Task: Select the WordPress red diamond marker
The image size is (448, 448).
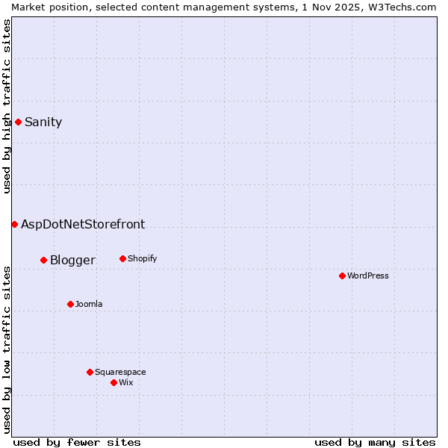Action: (x=342, y=276)
